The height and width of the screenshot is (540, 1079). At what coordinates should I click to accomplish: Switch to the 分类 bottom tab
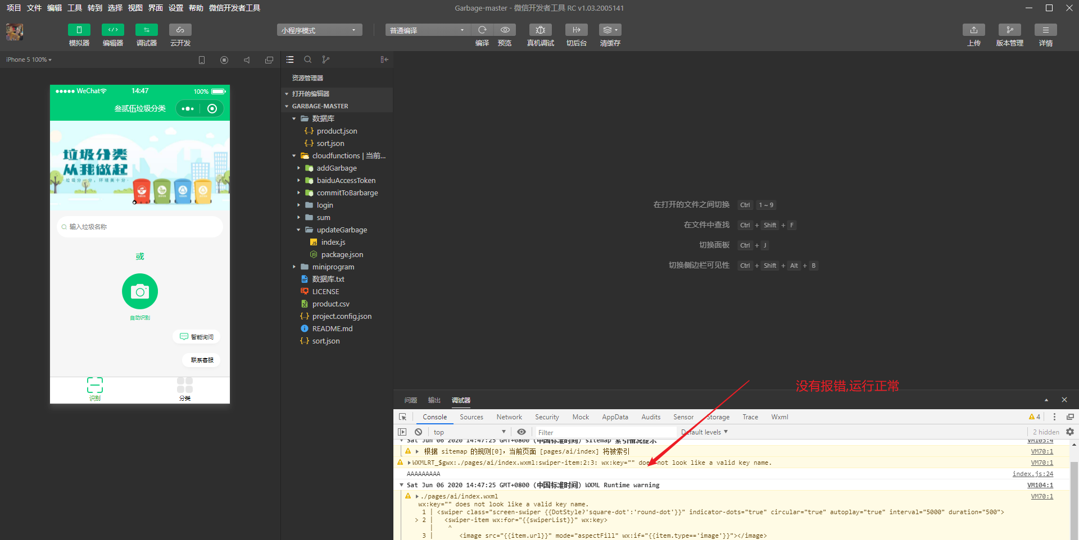[185, 390]
